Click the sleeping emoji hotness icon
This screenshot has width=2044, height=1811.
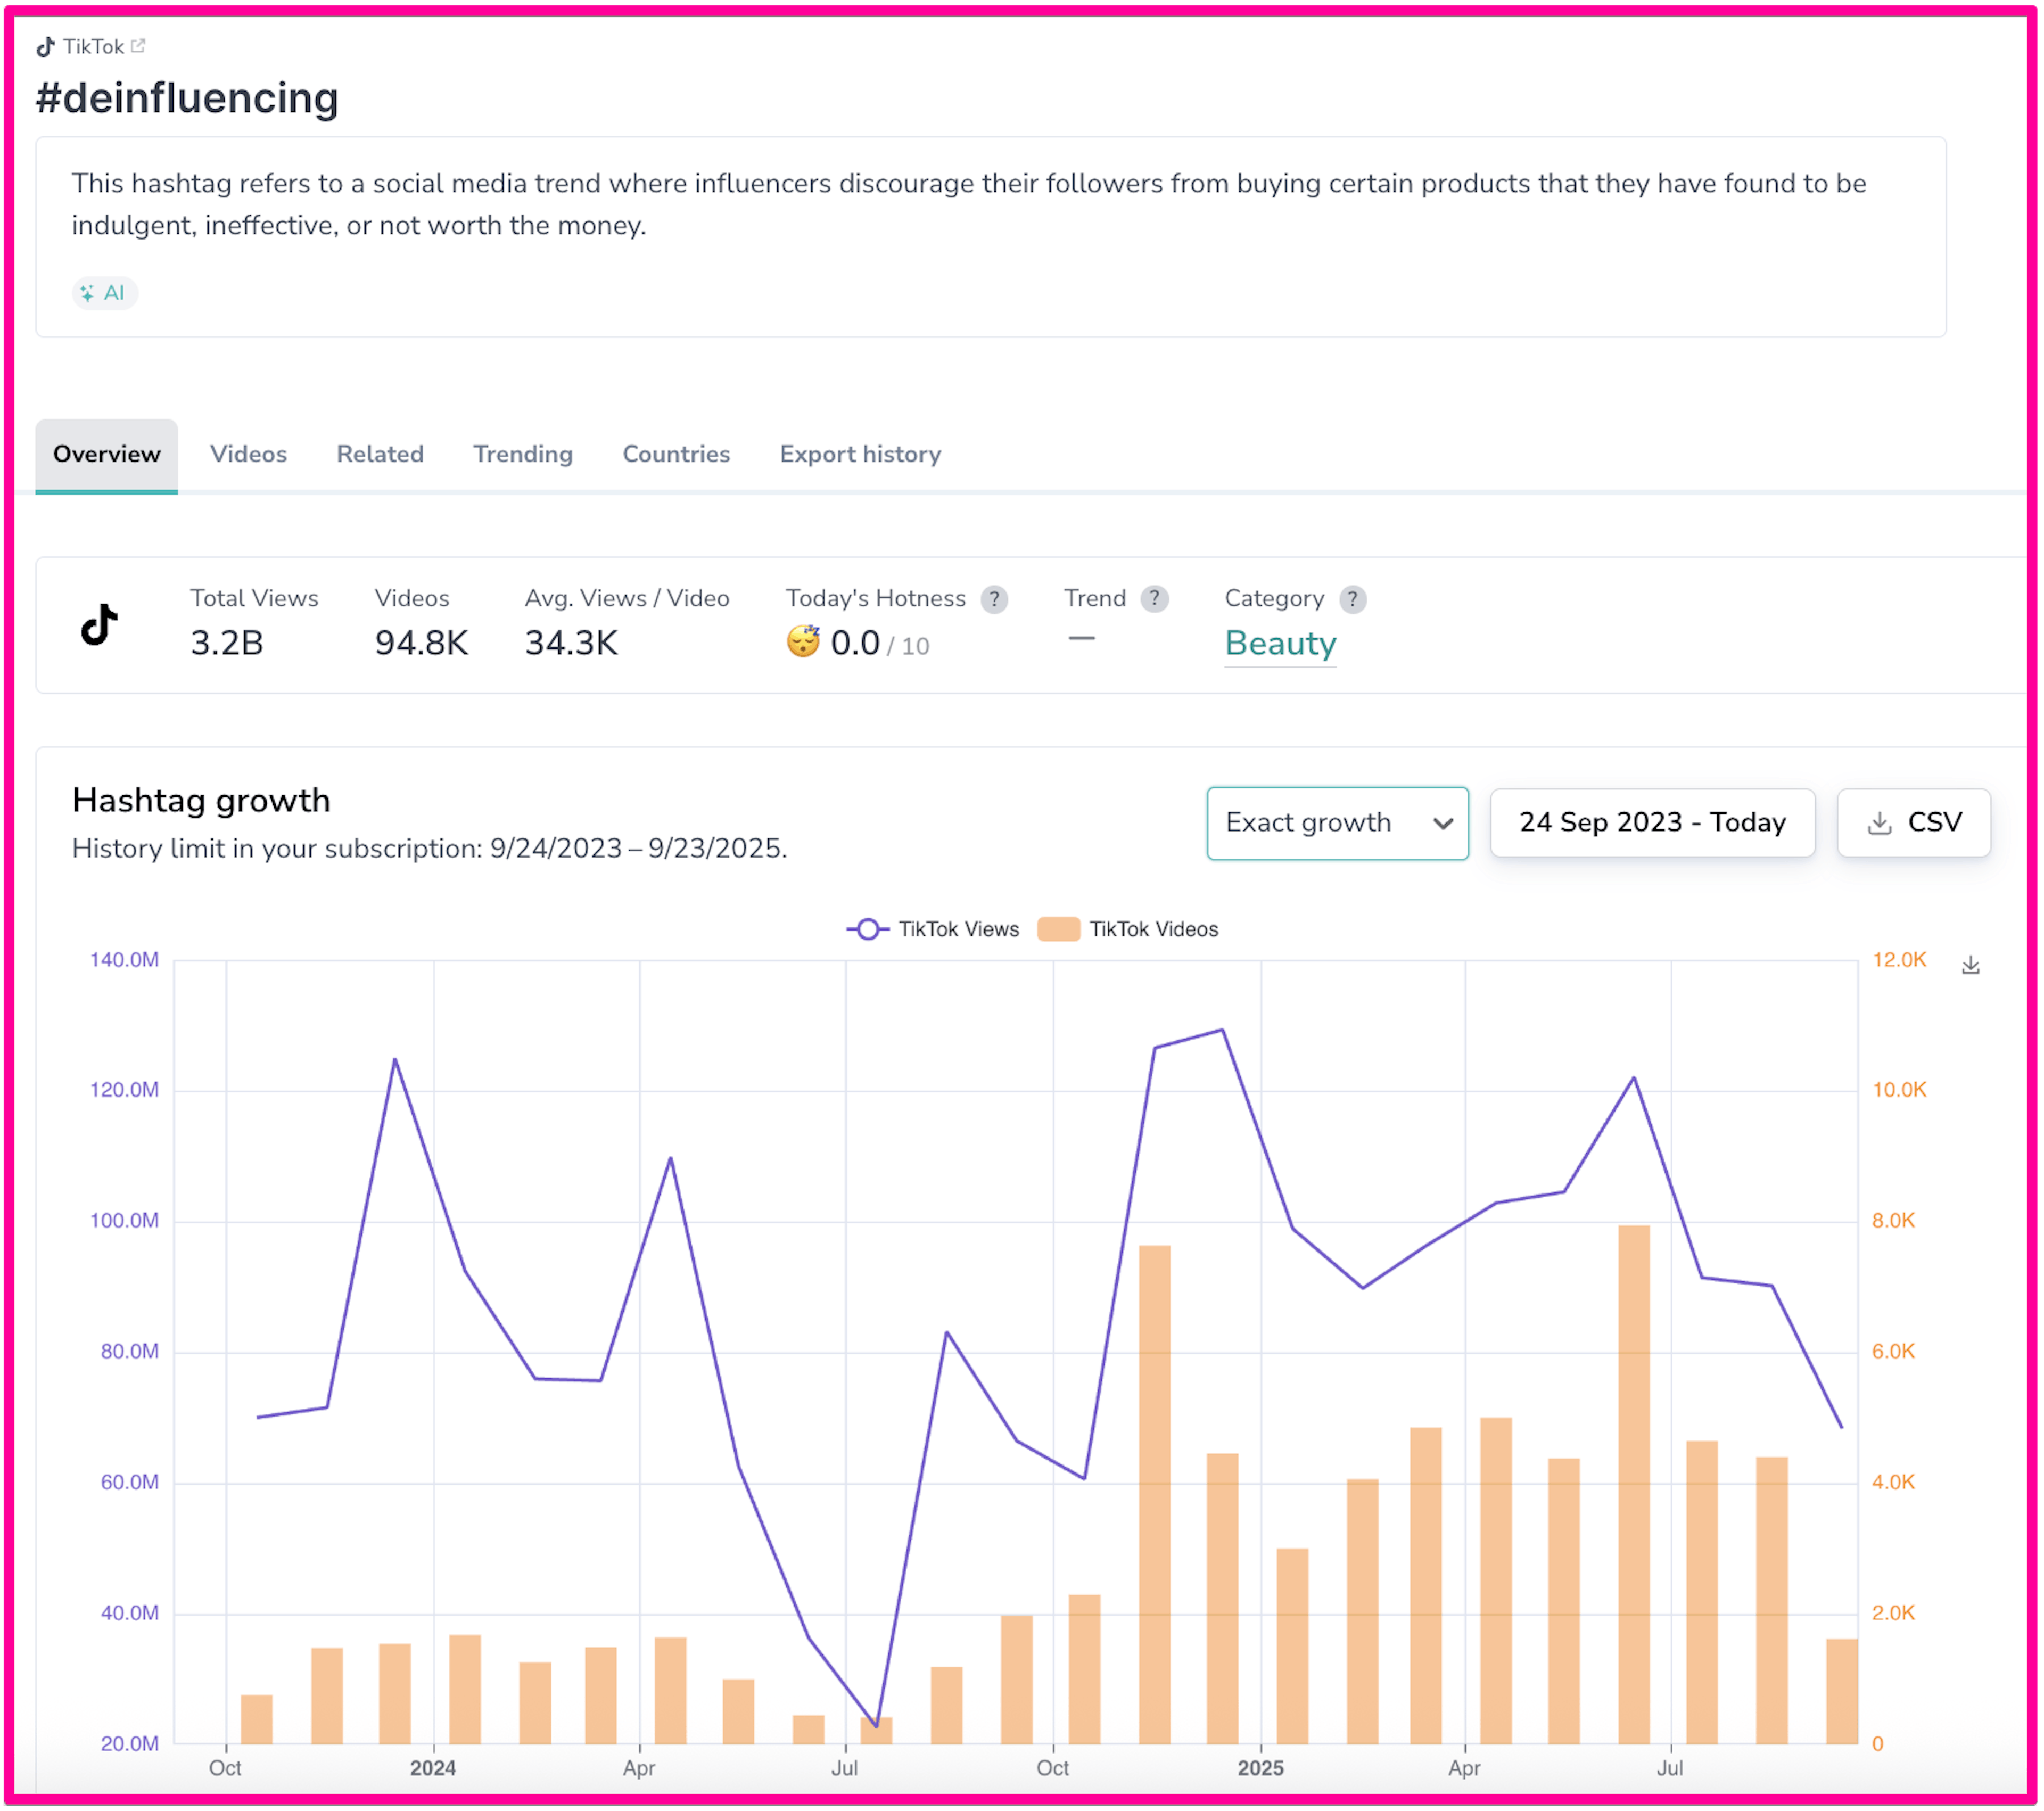(802, 642)
